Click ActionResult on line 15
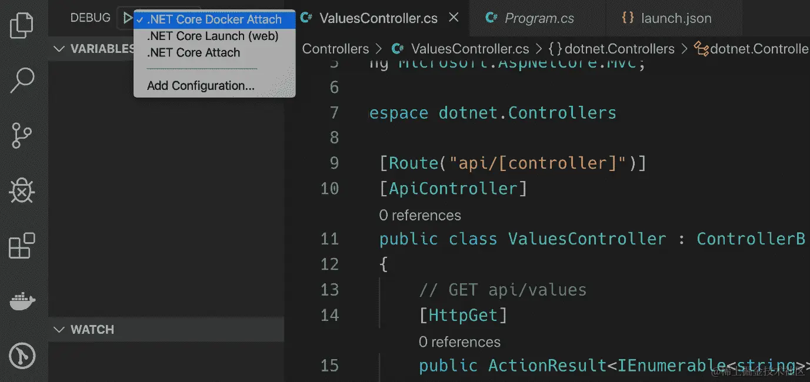 (548, 366)
